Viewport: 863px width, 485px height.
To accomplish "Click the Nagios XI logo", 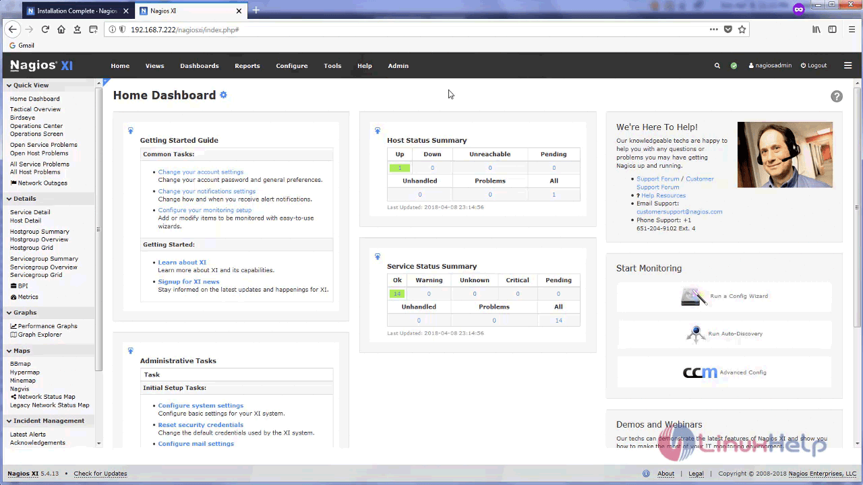I will click(x=41, y=65).
